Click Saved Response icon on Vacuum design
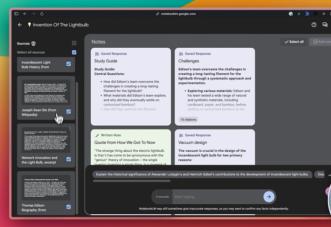This screenshot has width=331, height=227. 181,135
